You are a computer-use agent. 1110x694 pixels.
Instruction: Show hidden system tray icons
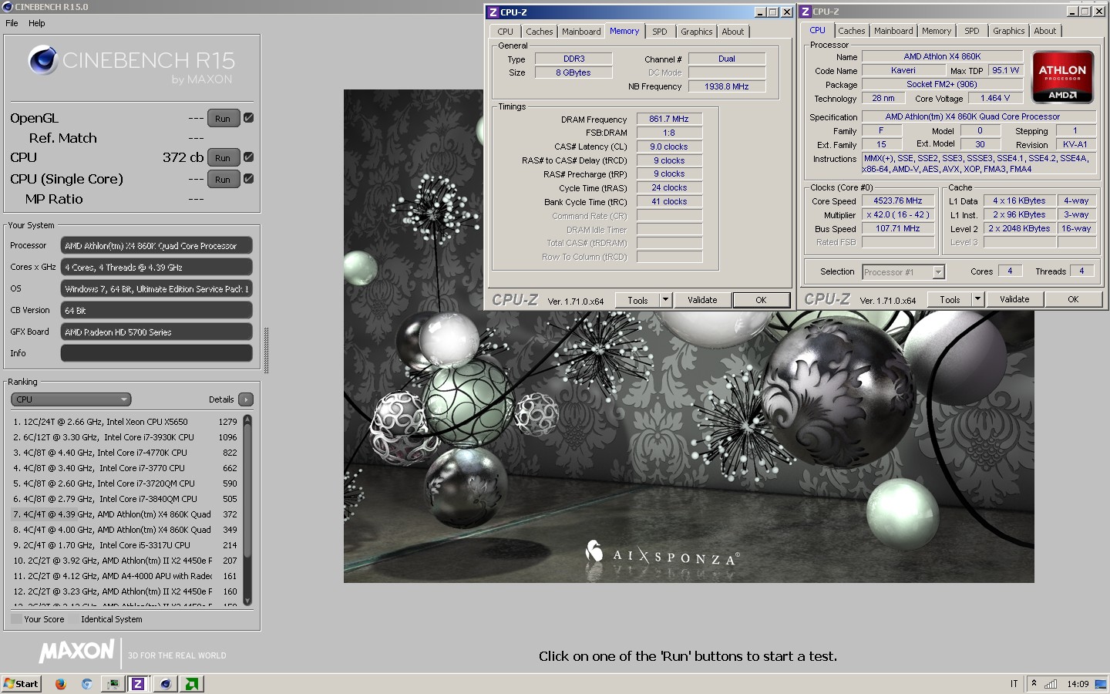coord(1034,683)
